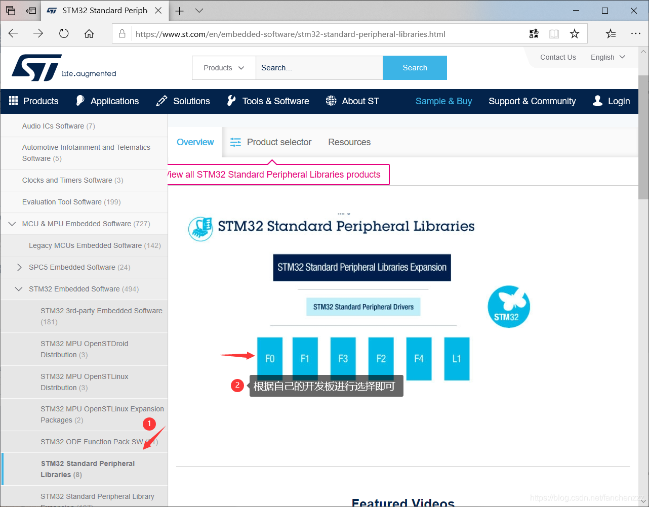Click the page vertical scrollbar thumb
This screenshot has width=649, height=507.
643,137
